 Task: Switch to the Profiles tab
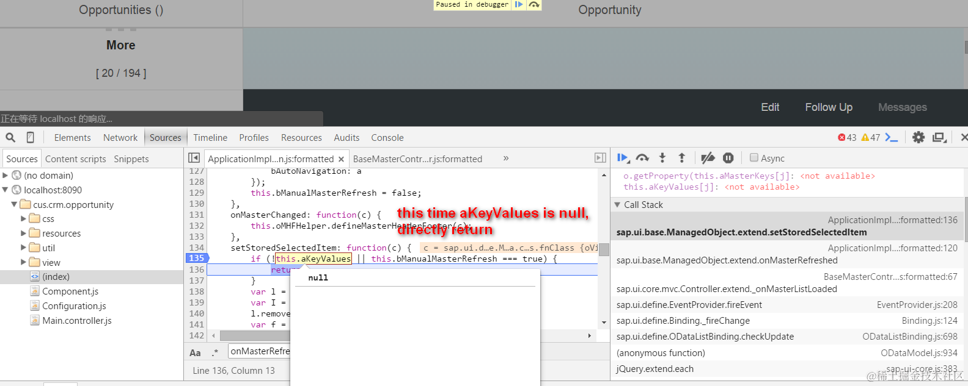pyautogui.click(x=254, y=138)
